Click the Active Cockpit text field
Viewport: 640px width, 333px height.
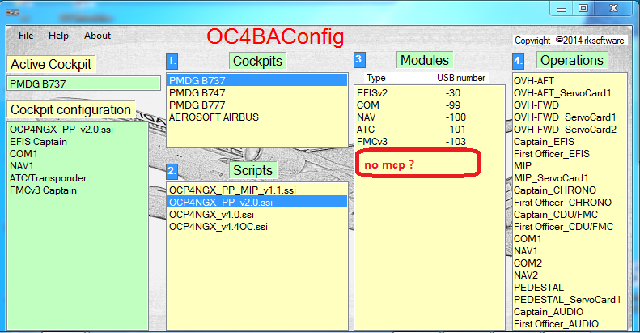tap(84, 83)
